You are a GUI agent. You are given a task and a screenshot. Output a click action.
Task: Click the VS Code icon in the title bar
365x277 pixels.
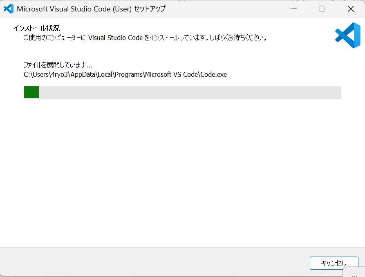[8, 9]
